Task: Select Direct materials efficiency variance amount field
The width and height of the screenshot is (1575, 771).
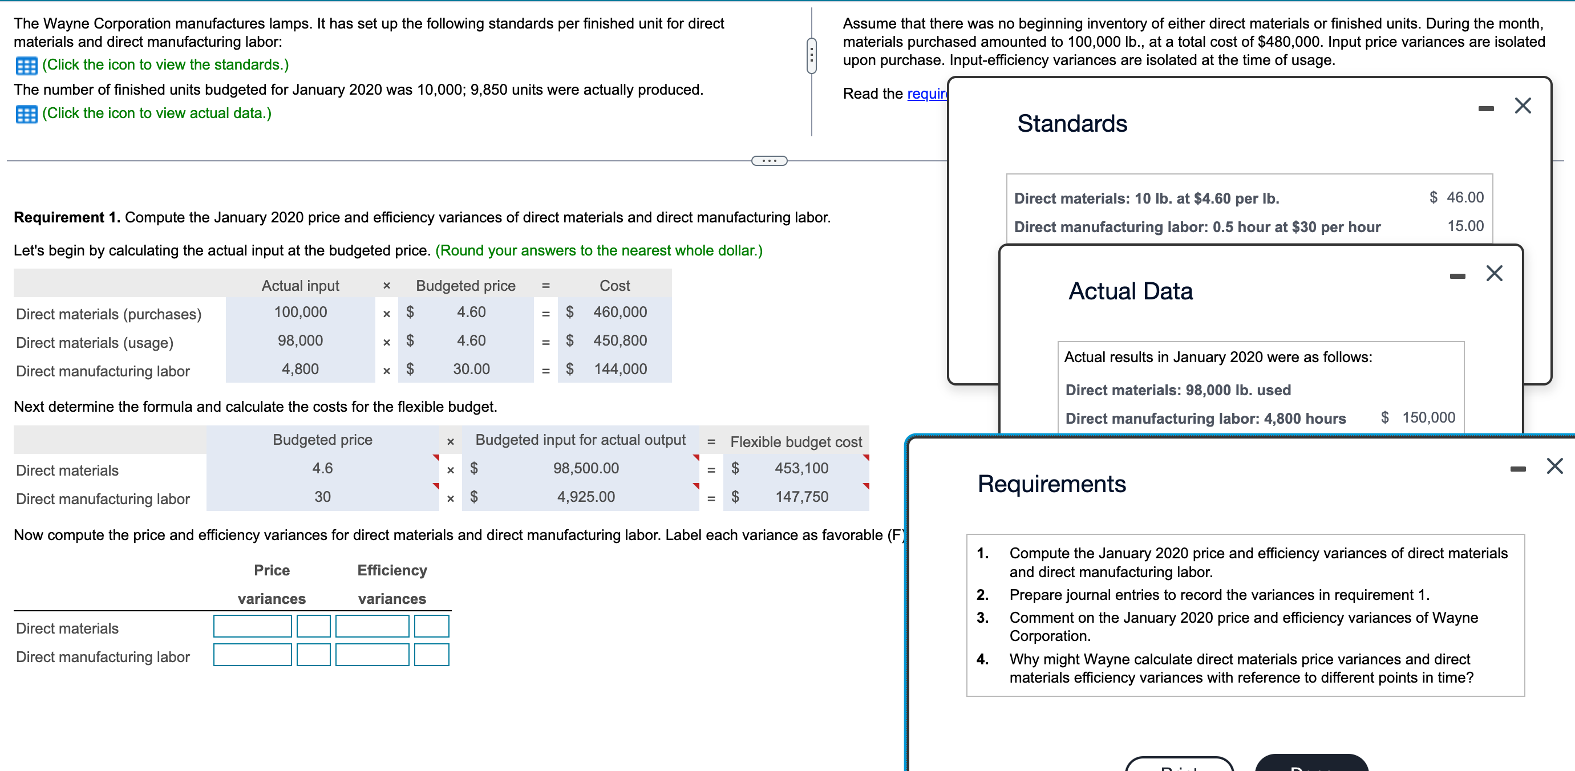Action: [372, 626]
